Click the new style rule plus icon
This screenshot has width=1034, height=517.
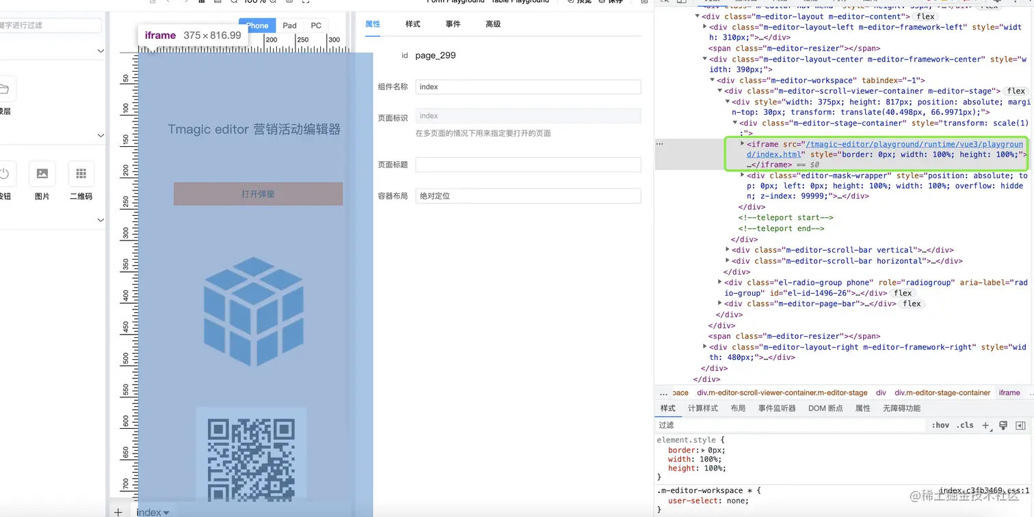pyautogui.click(x=986, y=425)
